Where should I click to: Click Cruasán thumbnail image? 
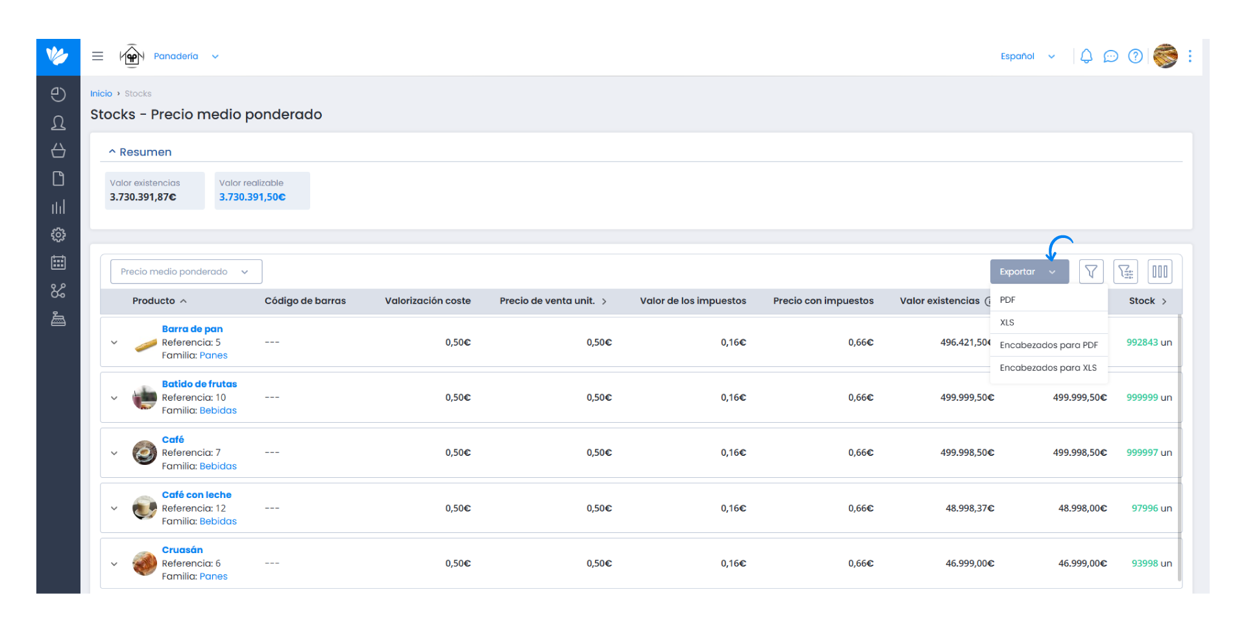pyautogui.click(x=145, y=563)
